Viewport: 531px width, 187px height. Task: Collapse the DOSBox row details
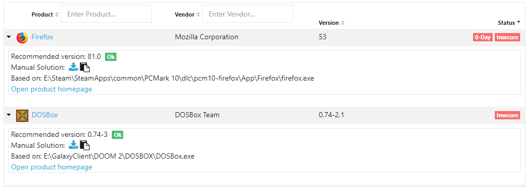point(9,115)
